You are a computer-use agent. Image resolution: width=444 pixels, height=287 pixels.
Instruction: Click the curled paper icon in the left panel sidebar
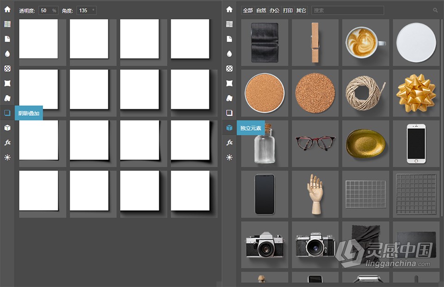click(7, 98)
